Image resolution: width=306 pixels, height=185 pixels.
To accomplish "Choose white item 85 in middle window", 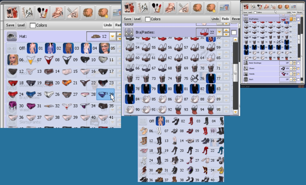I will pyautogui.click(x=146, y=99).
